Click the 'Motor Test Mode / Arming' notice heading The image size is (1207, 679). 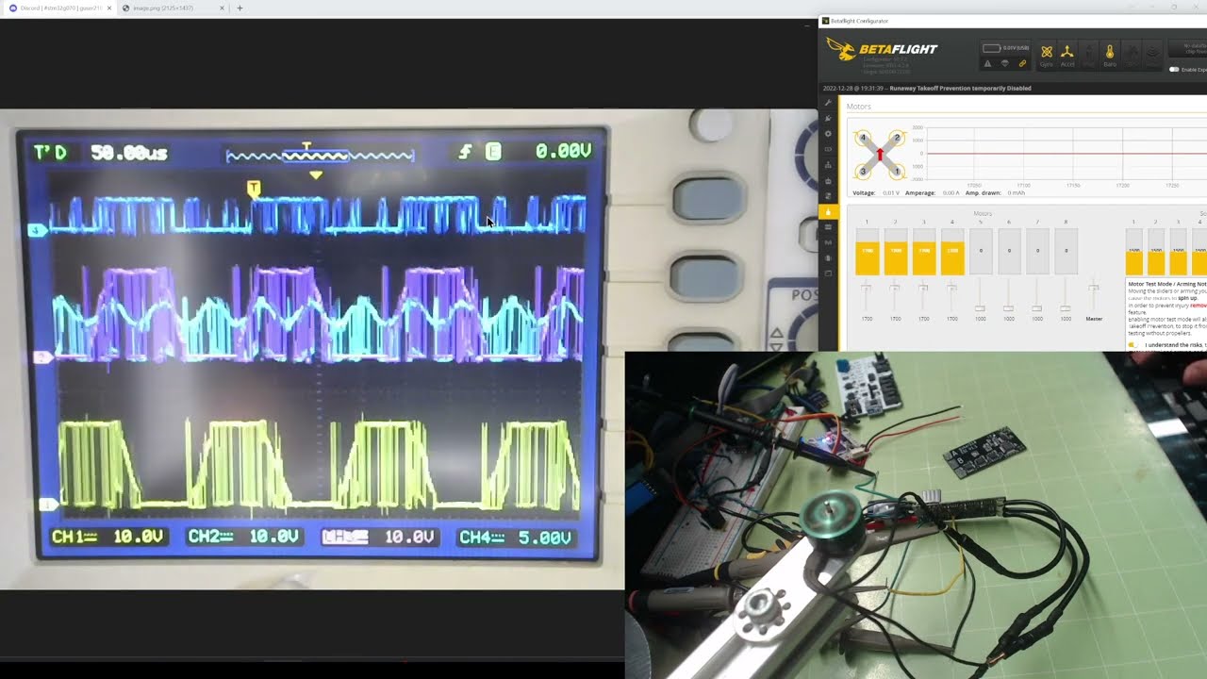coord(1167,284)
